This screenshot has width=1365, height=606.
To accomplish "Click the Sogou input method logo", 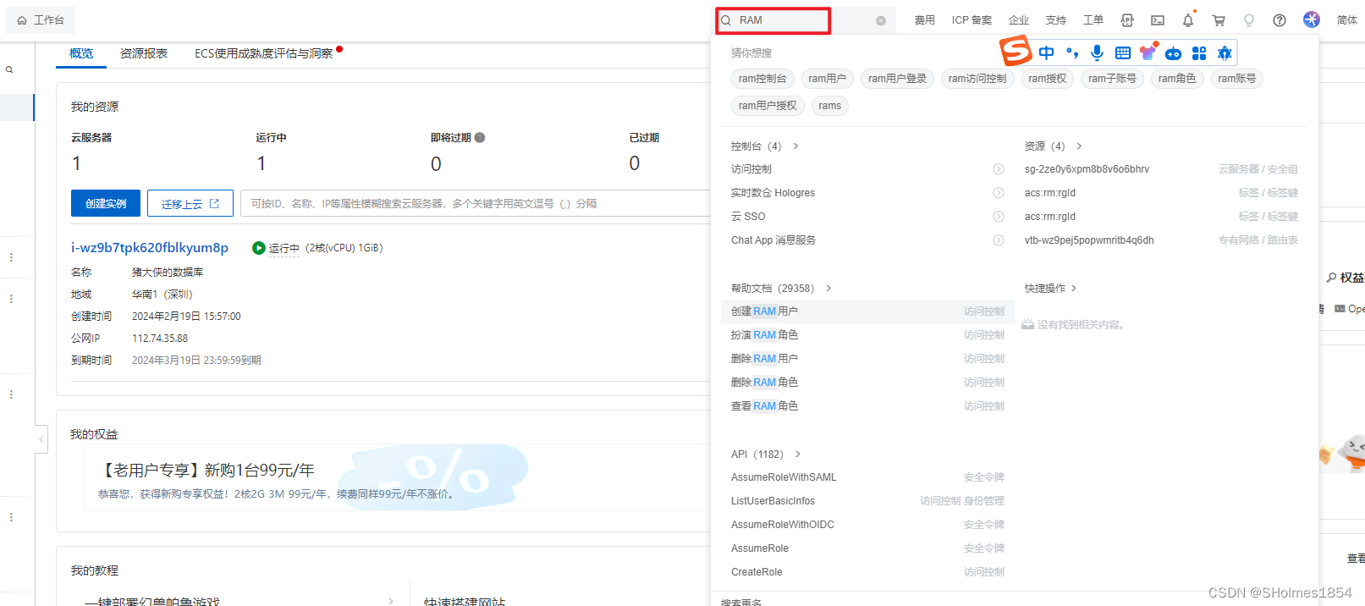I will [x=1015, y=51].
